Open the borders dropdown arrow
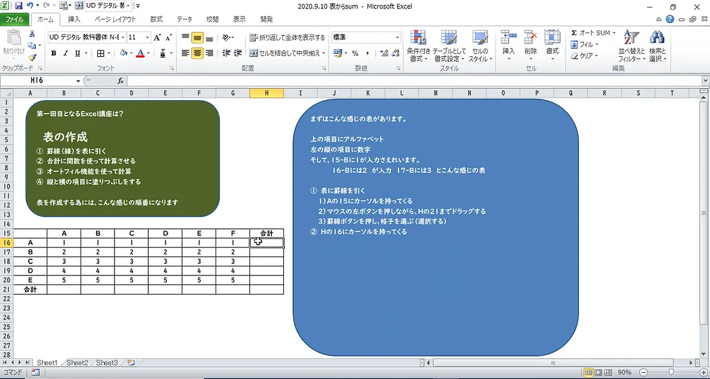This screenshot has height=379, width=710. pyautogui.click(x=109, y=54)
